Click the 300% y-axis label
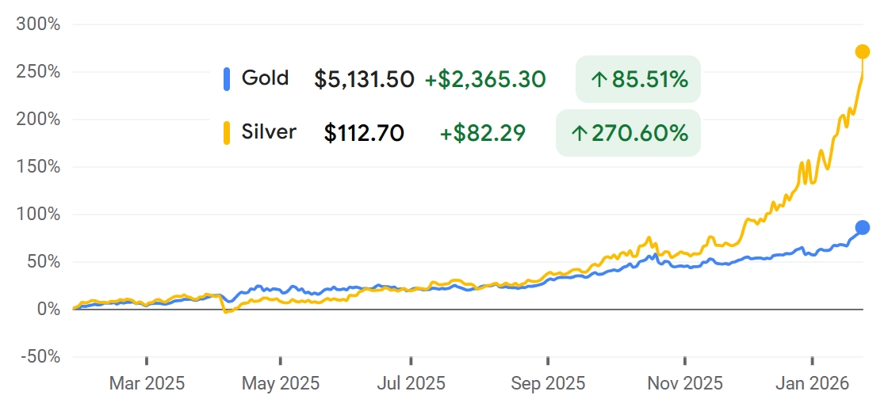This screenshot has height=399, width=888. pyautogui.click(x=38, y=24)
